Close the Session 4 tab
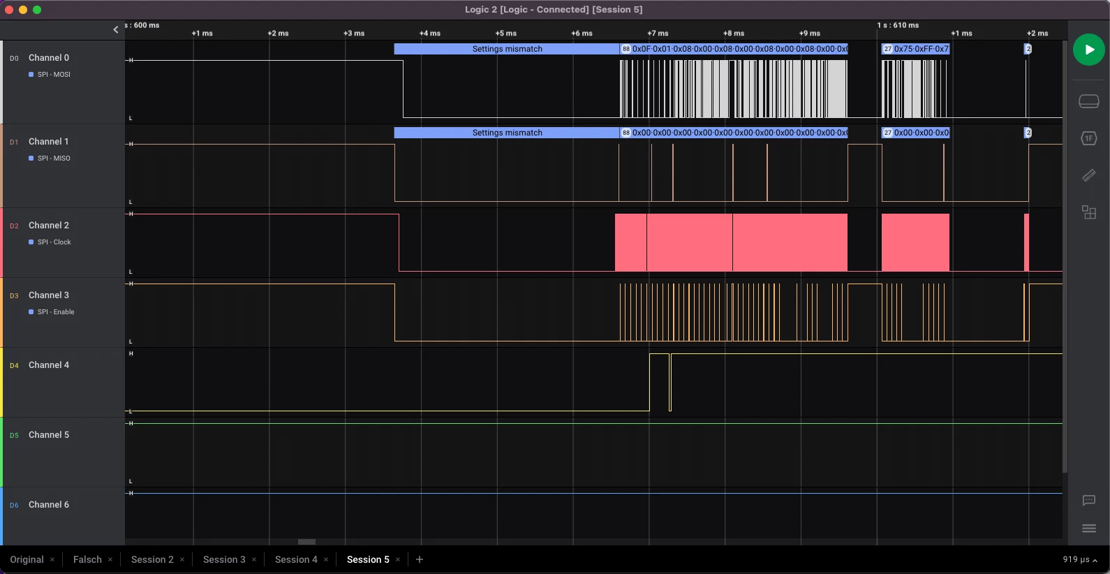Viewport: 1110px width, 574px height. point(326,559)
